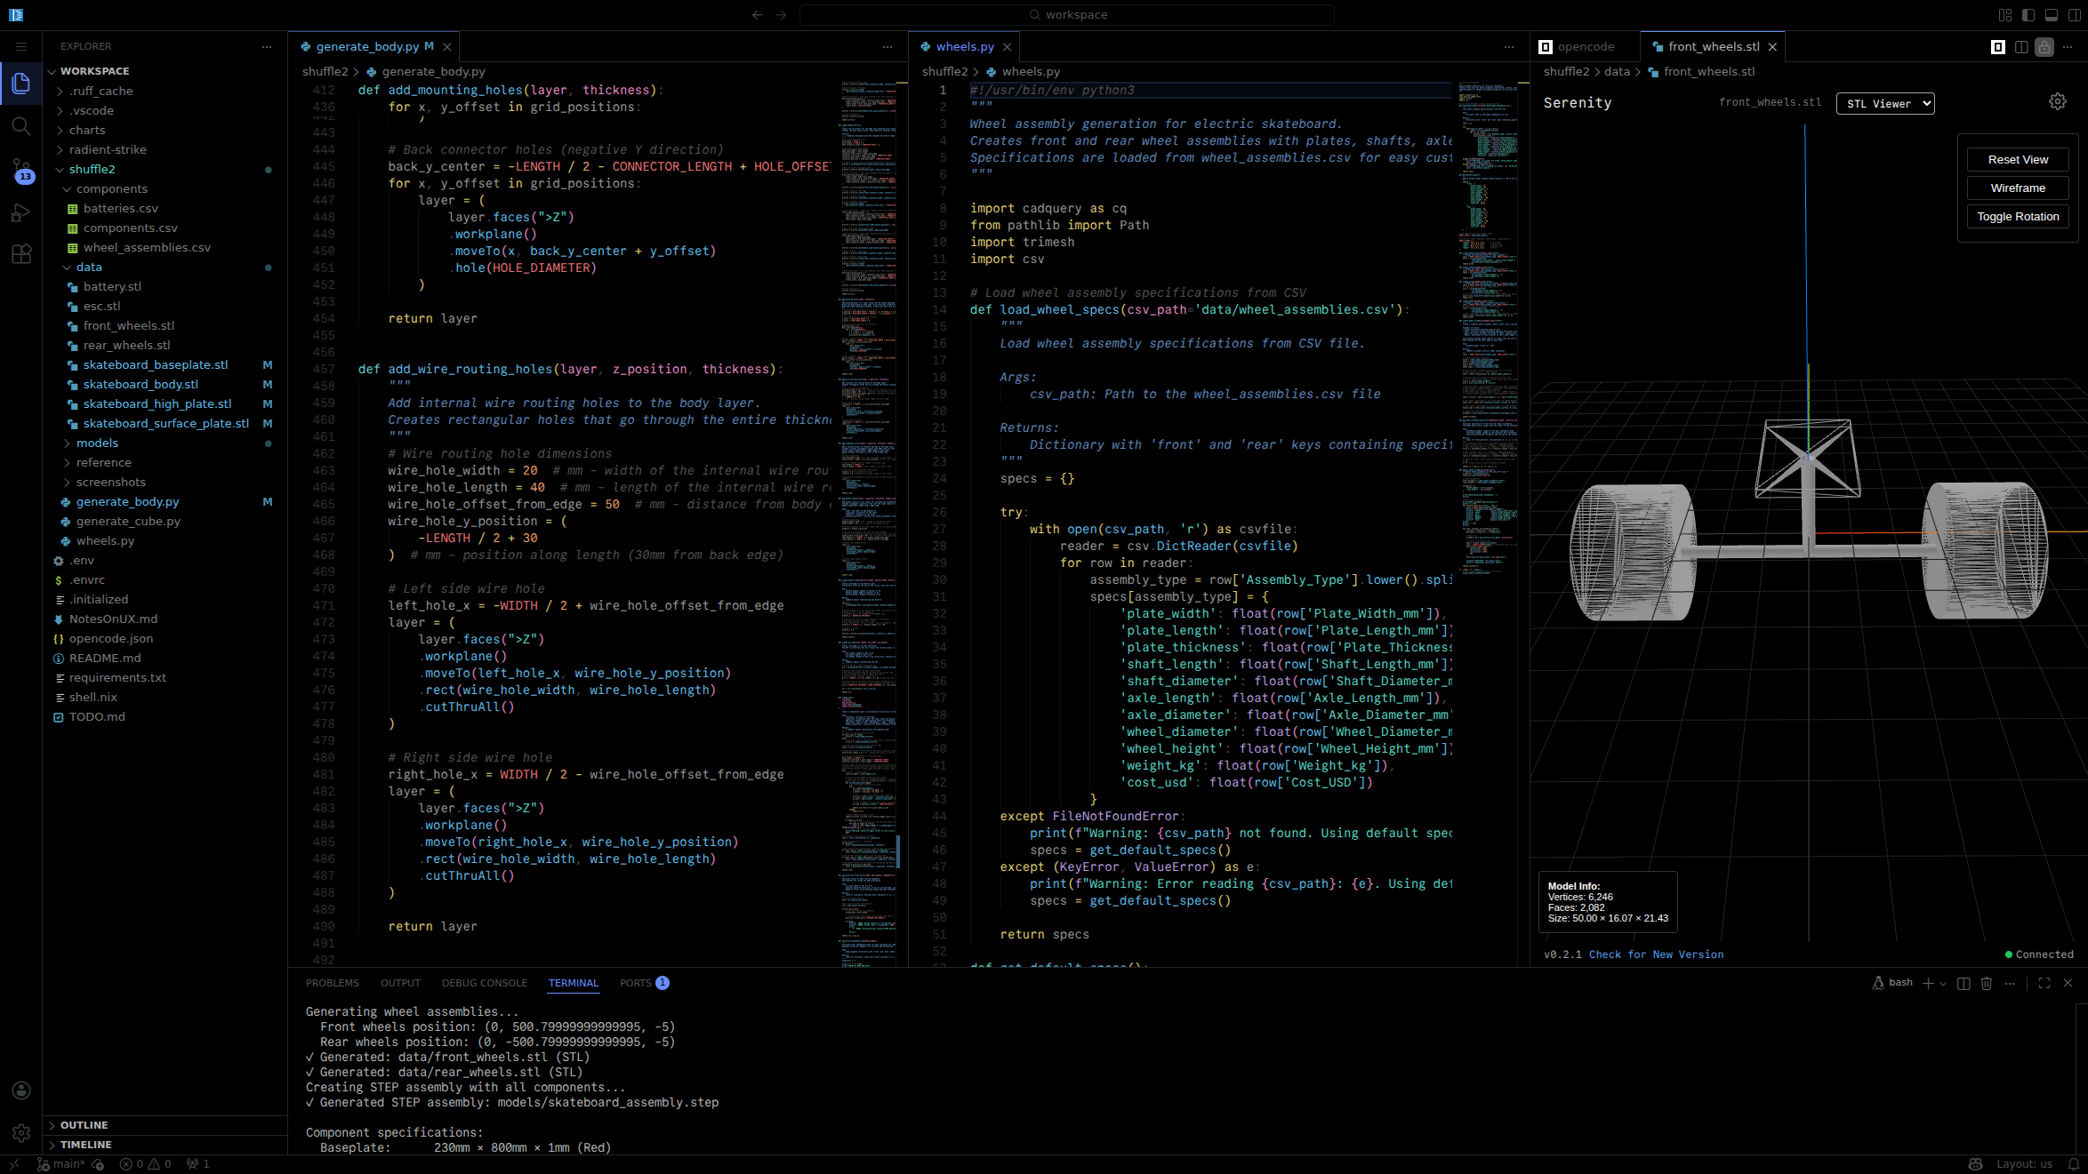Click the Check for New Version link
The image size is (2088, 1174).
pos(1659,954)
